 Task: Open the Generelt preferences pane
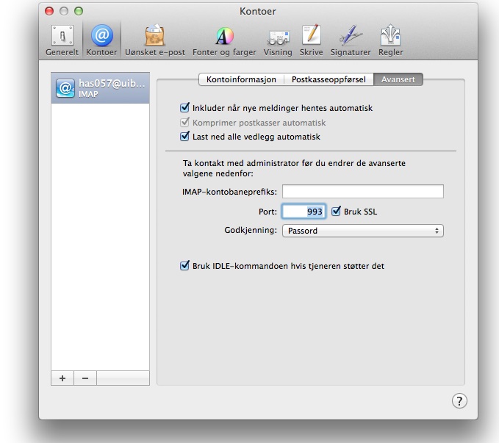click(x=62, y=40)
